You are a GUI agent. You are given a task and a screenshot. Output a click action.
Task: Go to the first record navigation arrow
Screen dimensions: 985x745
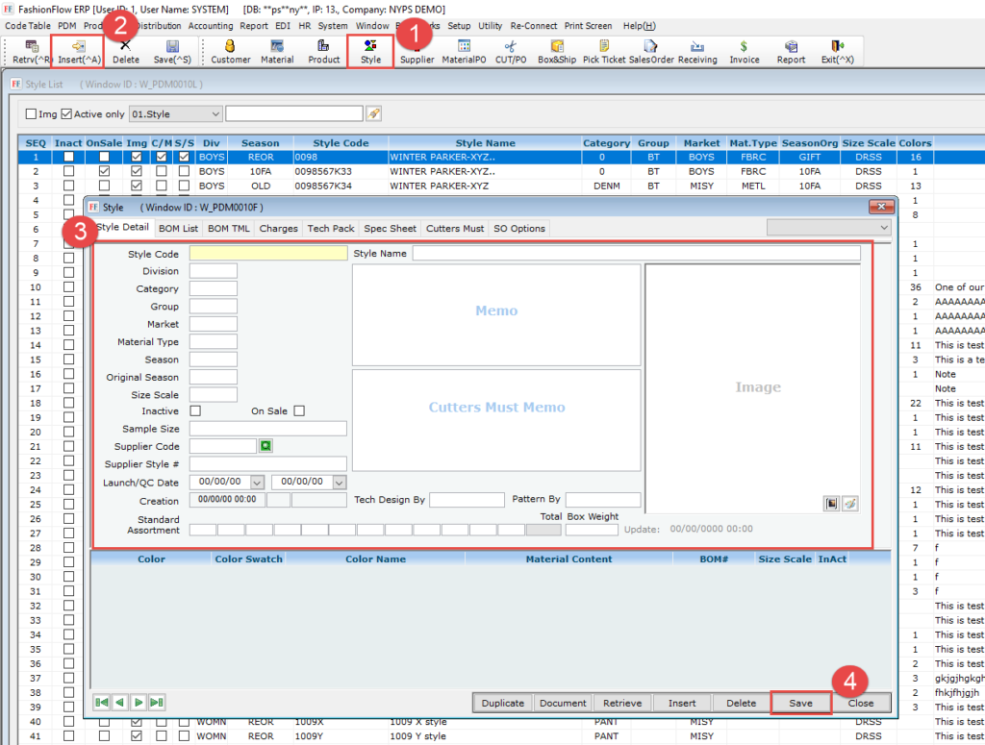pos(101,703)
